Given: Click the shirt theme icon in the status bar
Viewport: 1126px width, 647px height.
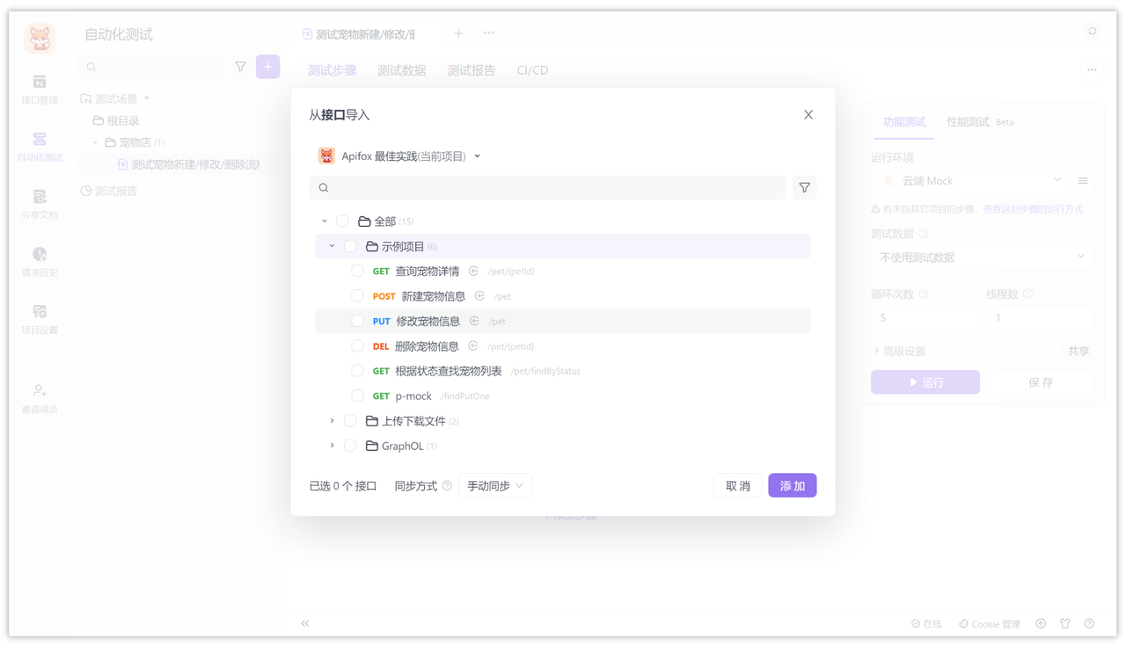Looking at the screenshot, I should pos(1065,623).
